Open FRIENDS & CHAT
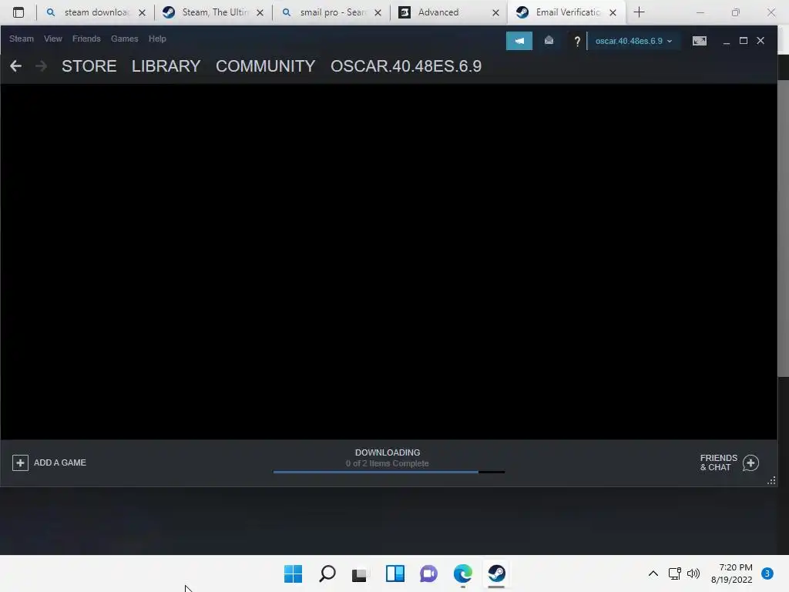This screenshot has width=789, height=592. click(x=719, y=462)
